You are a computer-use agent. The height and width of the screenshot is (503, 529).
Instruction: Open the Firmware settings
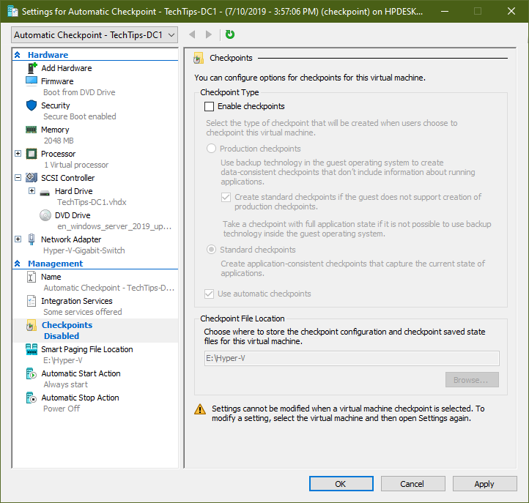(x=57, y=81)
